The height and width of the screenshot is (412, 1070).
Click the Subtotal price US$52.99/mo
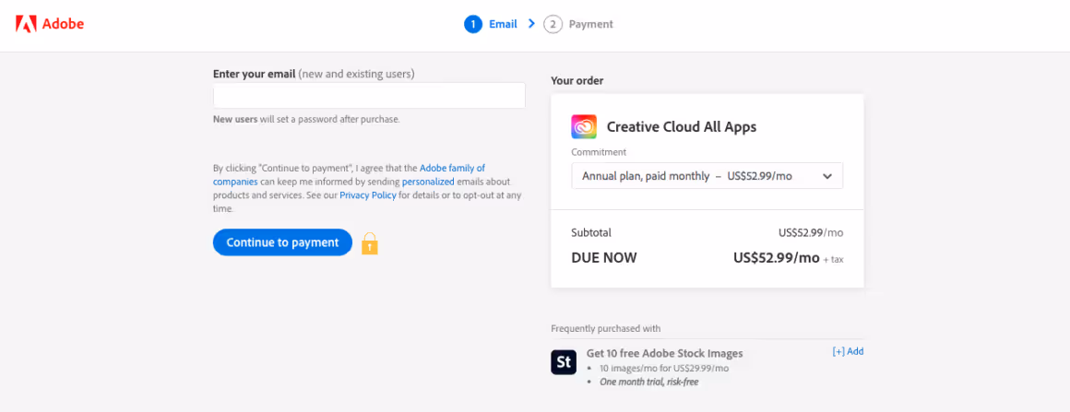pyautogui.click(x=811, y=232)
